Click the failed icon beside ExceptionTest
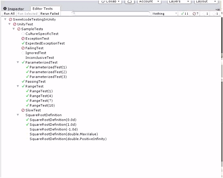Screen dimensions: 223x178 pyautogui.click(x=23, y=39)
